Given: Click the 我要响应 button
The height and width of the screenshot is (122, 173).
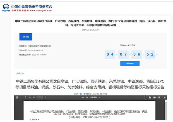Looking at the screenshot, I should (x=130, y=63).
